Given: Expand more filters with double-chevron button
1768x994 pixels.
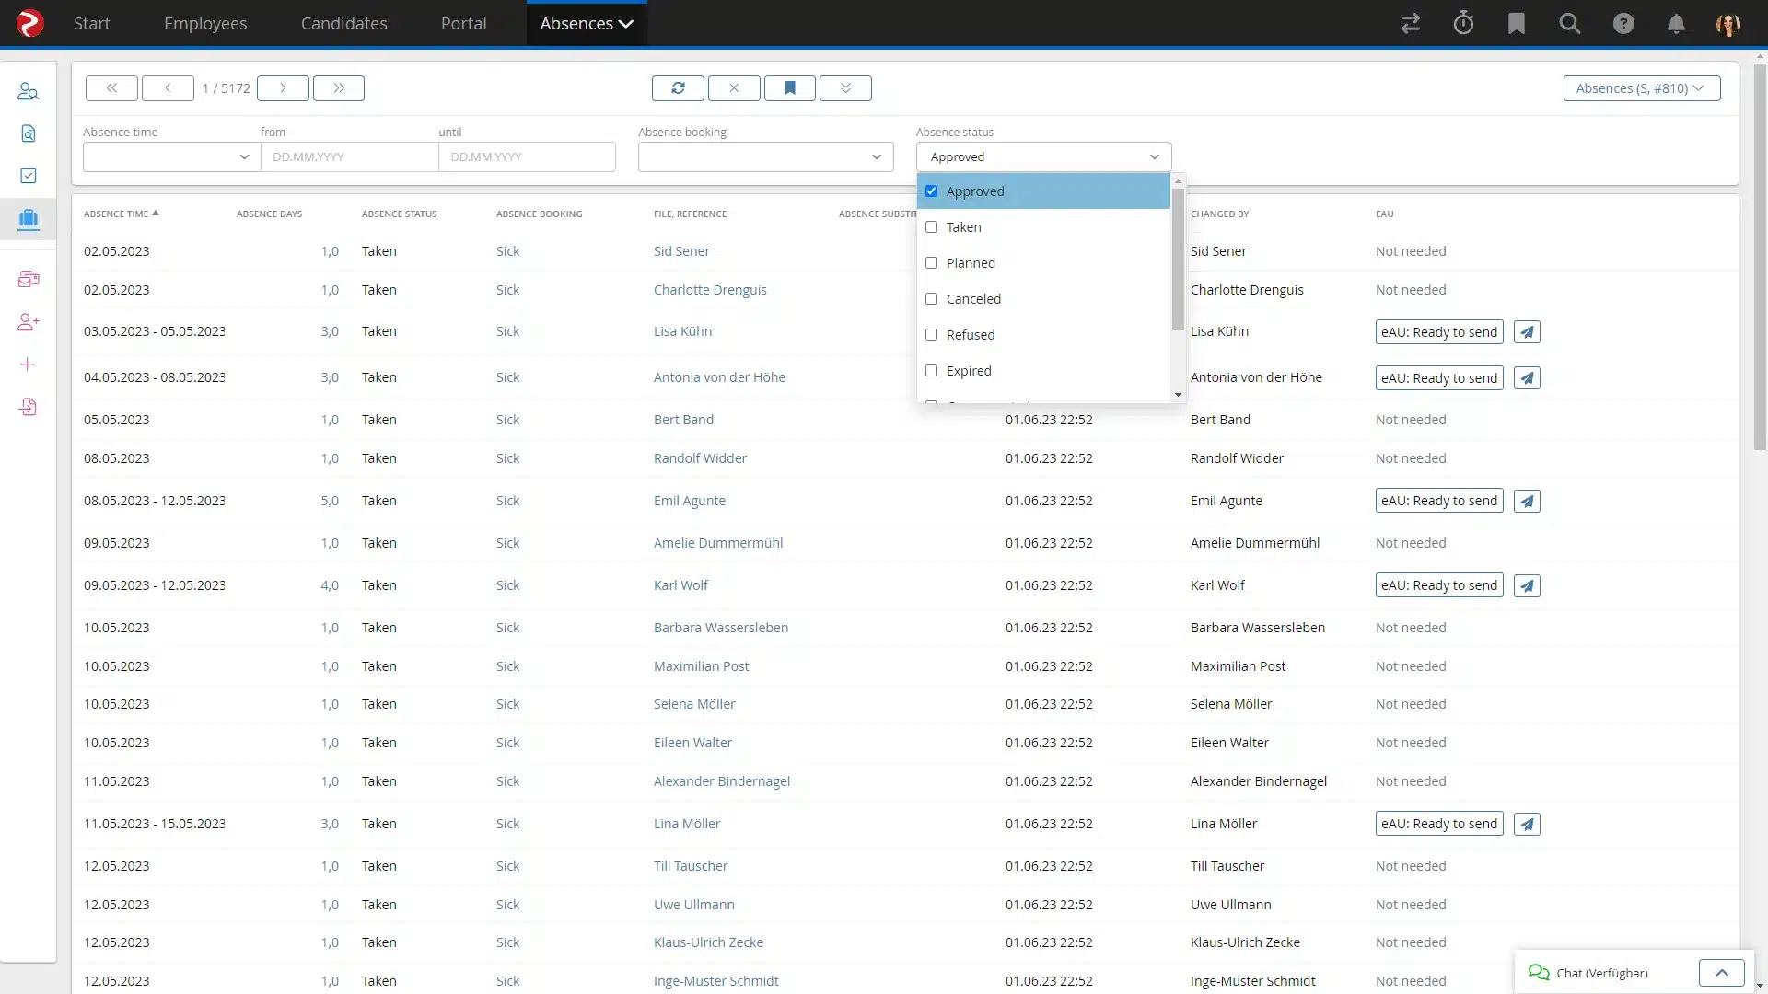Looking at the screenshot, I should tap(845, 88).
